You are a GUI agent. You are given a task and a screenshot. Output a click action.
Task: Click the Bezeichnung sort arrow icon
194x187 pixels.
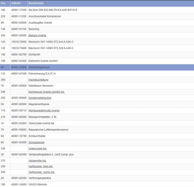[45, 3]
